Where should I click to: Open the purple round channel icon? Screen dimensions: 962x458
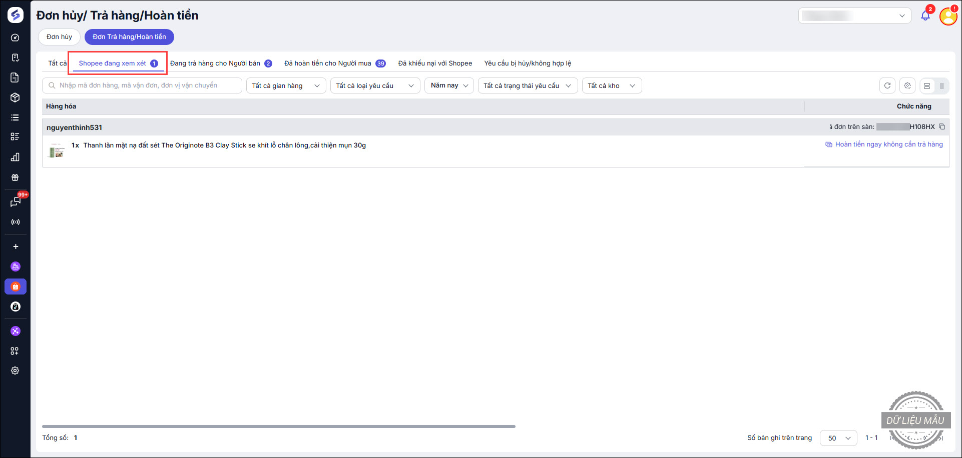pyautogui.click(x=16, y=266)
